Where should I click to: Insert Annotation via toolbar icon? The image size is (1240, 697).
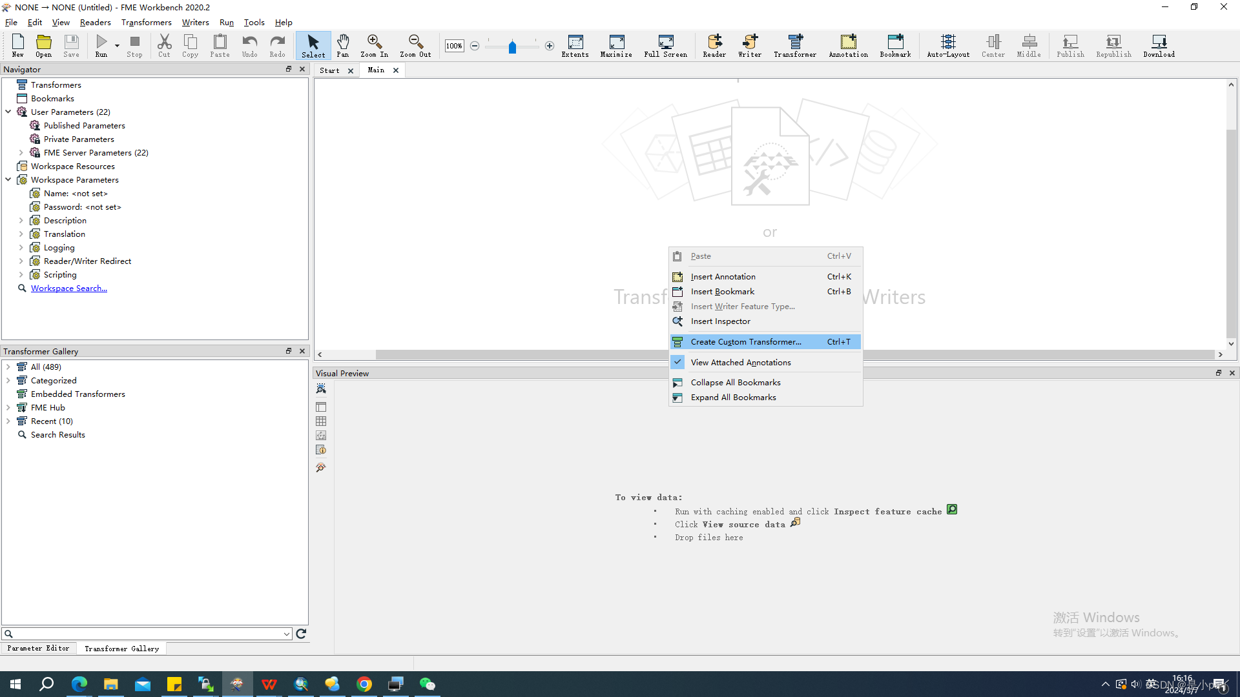[x=848, y=45]
